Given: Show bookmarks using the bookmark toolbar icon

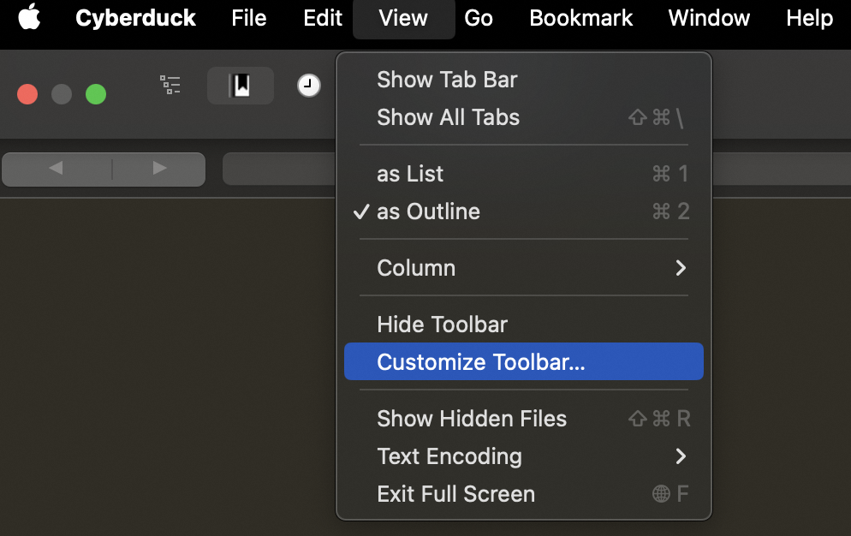Looking at the screenshot, I should [241, 86].
